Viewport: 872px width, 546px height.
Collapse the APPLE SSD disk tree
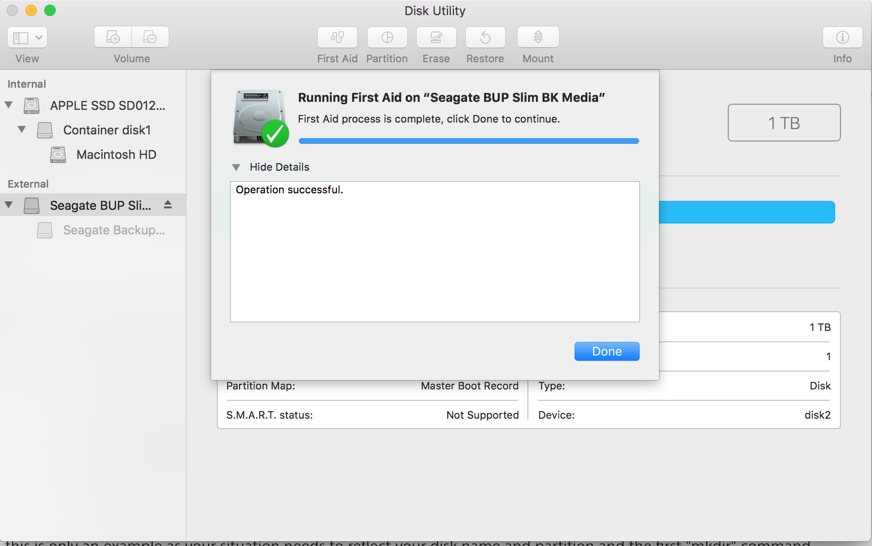[x=8, y=105]
